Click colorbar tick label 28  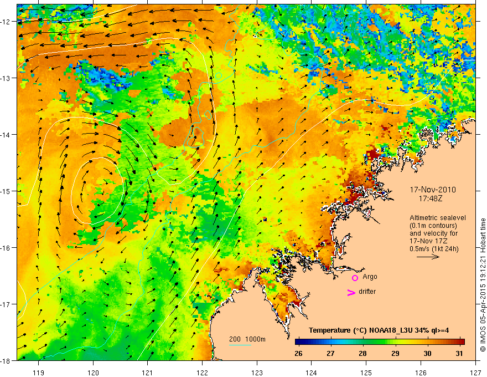pos(362,353)
